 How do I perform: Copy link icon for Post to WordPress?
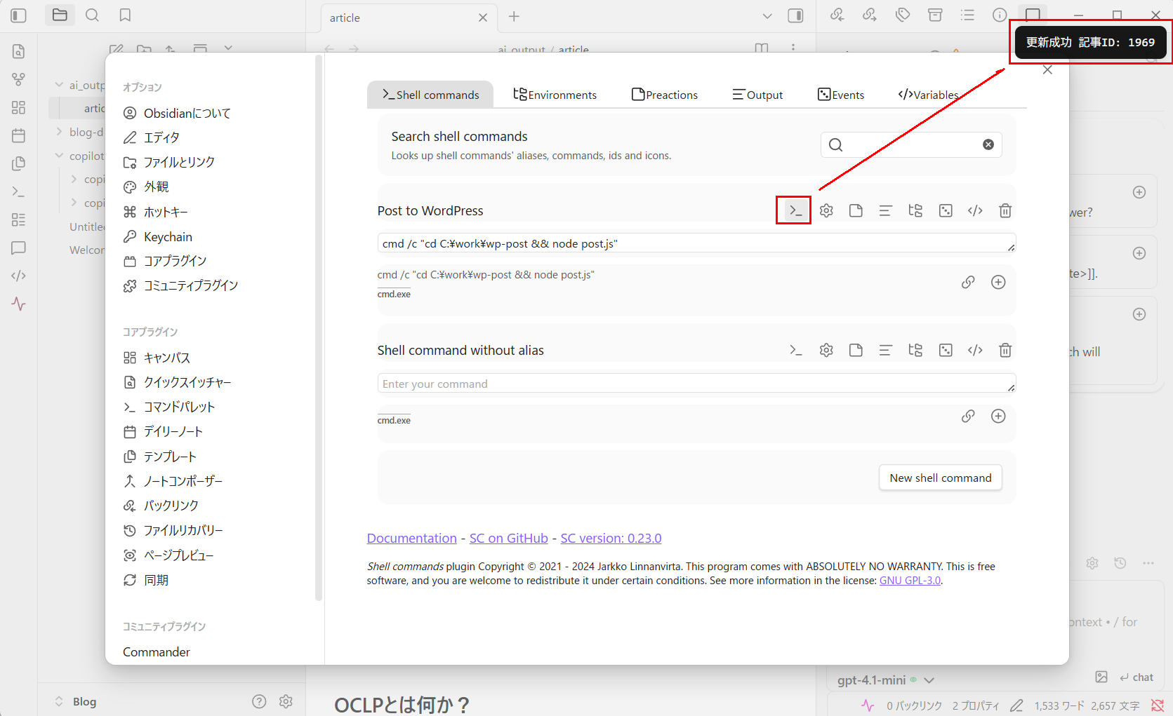[968, 282]
